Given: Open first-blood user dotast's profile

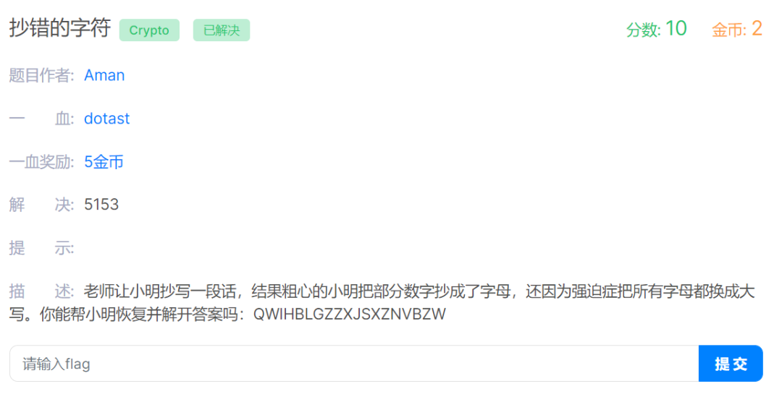Looking at the screenshot, I should click(x=106, y=119).
